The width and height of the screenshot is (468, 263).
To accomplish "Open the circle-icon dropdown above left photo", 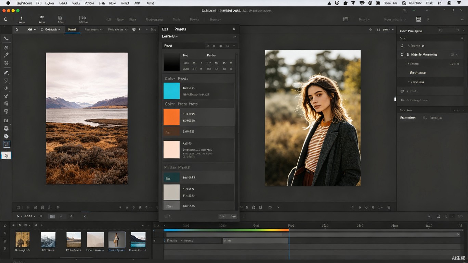I will tap(51, 29).
